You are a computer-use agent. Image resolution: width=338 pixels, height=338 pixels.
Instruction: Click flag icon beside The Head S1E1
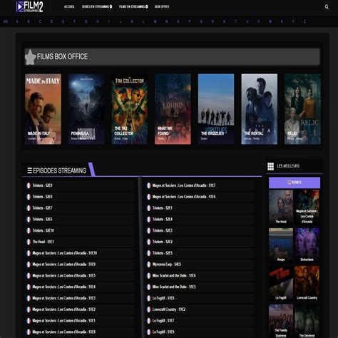coord(29,242)
